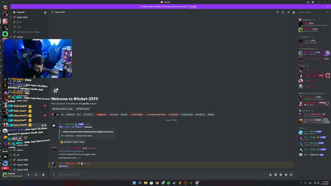Click the NEW badge in server list
Image resolution: width=331 pixels, height=186 pixels.
tap(5, 168)
